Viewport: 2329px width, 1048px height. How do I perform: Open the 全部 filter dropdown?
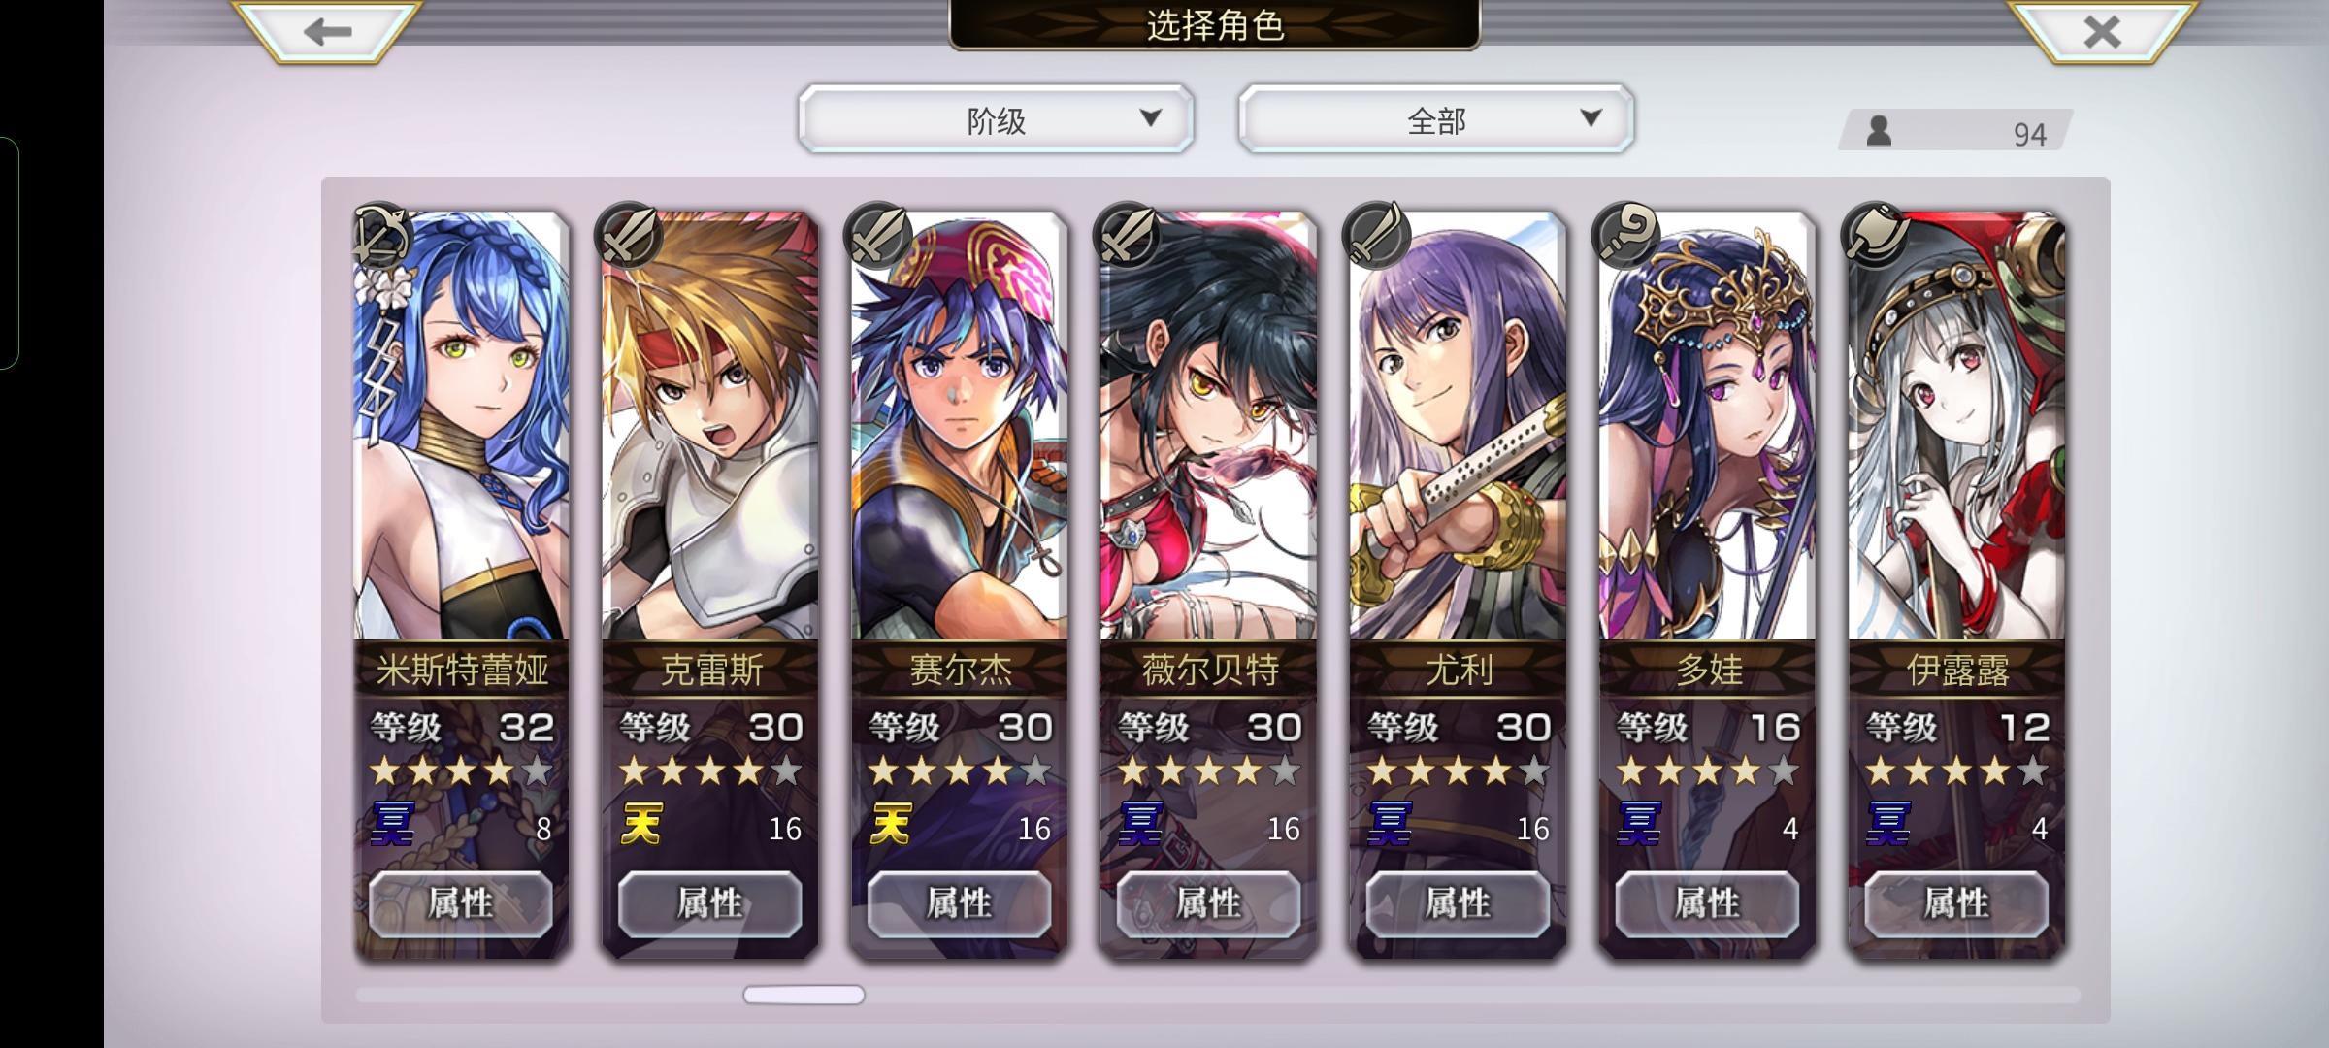1436,119
